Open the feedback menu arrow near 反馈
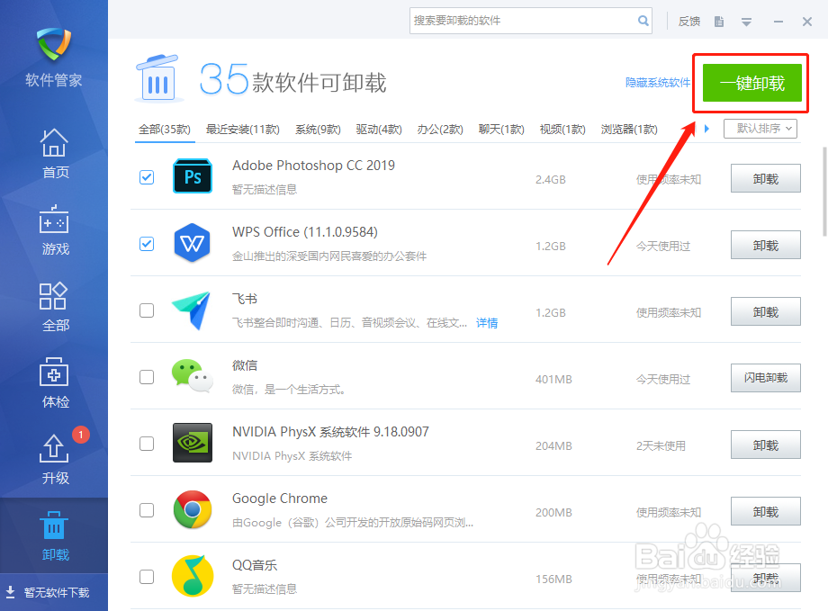Viewport: 828px width, 611px height. tap(747, 21)
